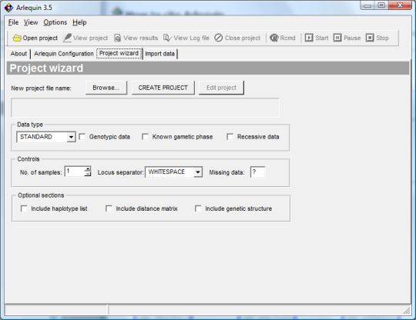Open the File menu
Image resolution: width=416 pixels, height=320 pixels.
tap(13, 22)
